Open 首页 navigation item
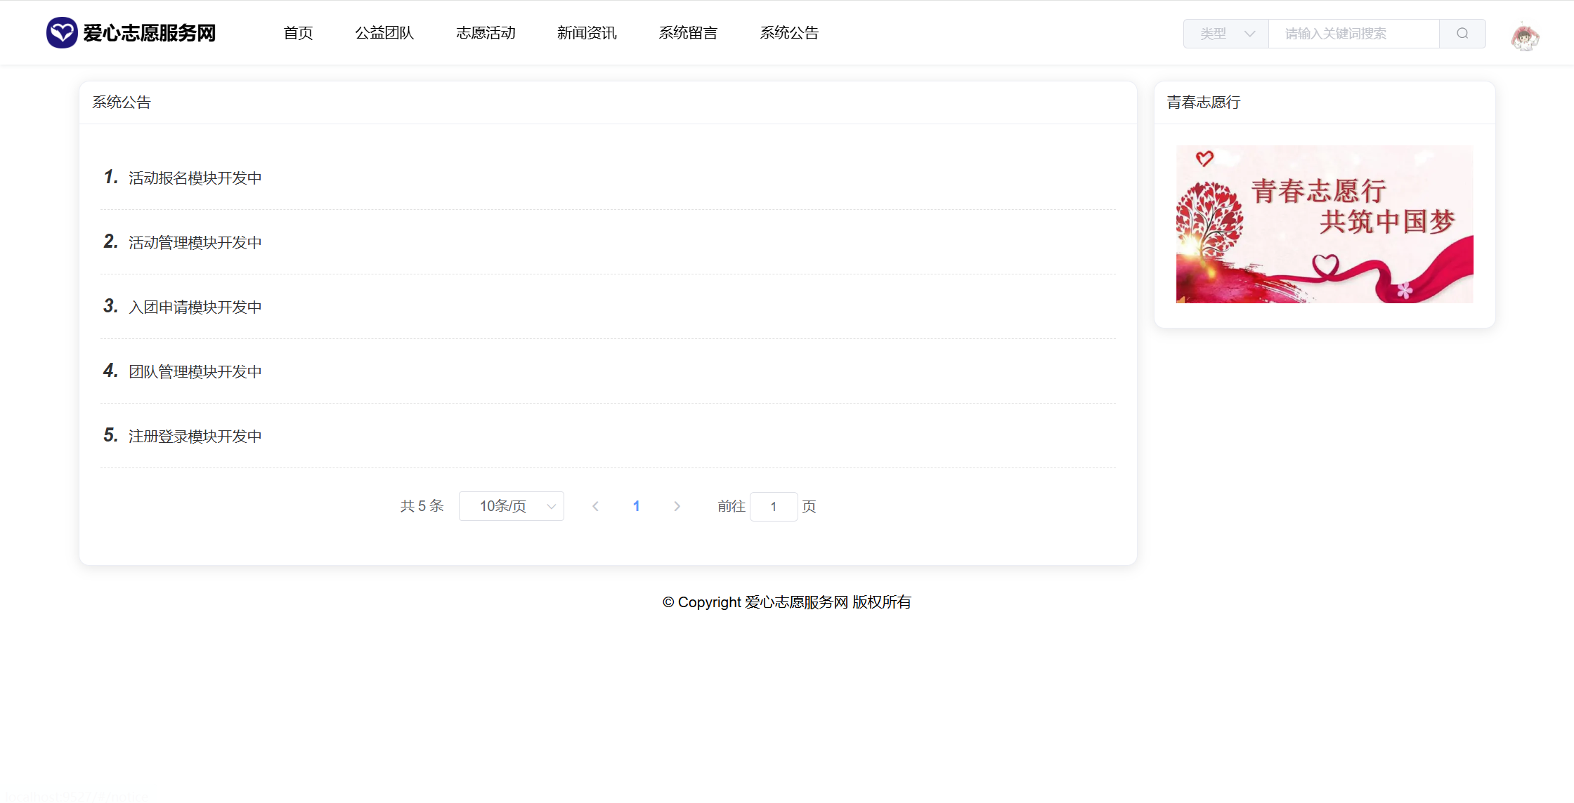The image size is (1574, 803). click(298, 33)
